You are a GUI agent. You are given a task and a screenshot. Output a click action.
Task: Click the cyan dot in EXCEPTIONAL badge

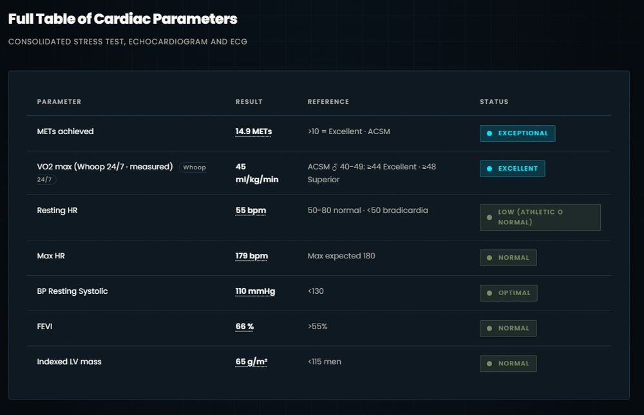click(489, 133)
